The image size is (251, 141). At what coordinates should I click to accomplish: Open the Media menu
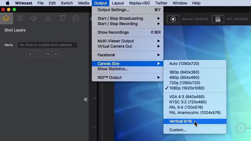tap(84, 3)
